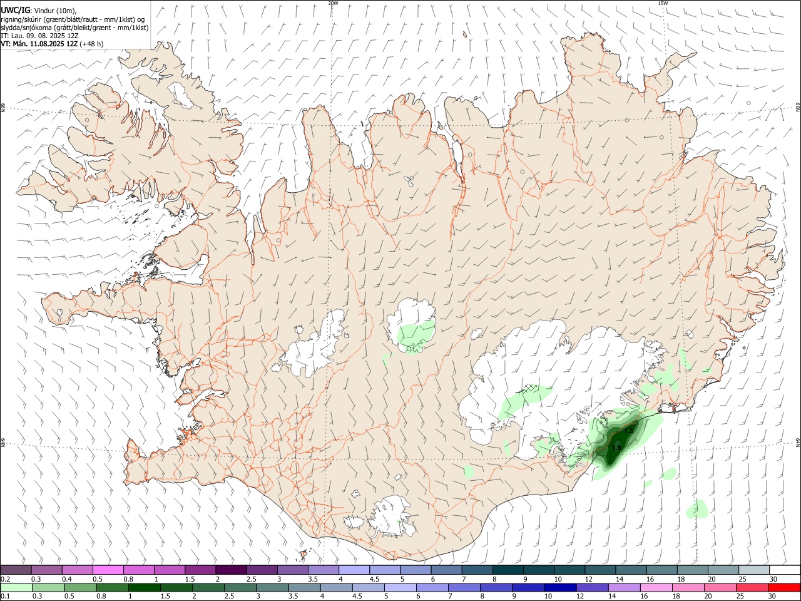
Task: Click the "20W" longitude label at map top
Action: (333, 3)
